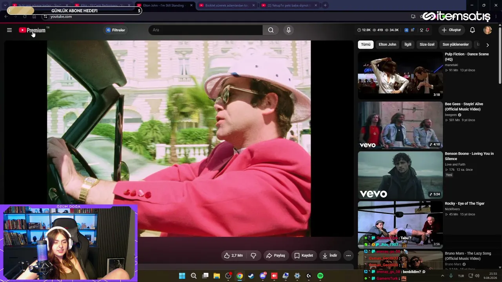Open the 'manetaki' channel link
Viewport: 502px width, 282px height.
[x=451, y=65]
